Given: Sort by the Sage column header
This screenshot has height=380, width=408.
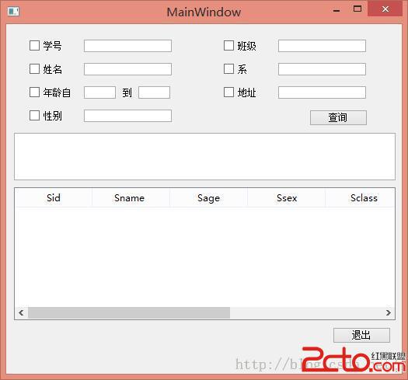Looking at the screenshot, I should click(x=208, y=198).
